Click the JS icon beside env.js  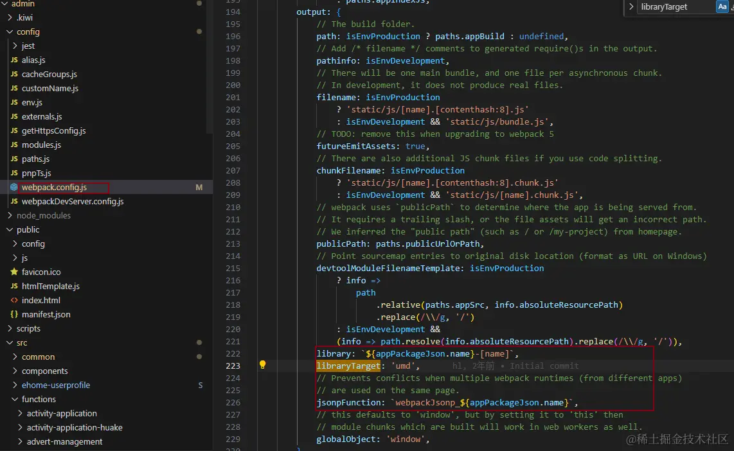(14, 102)
